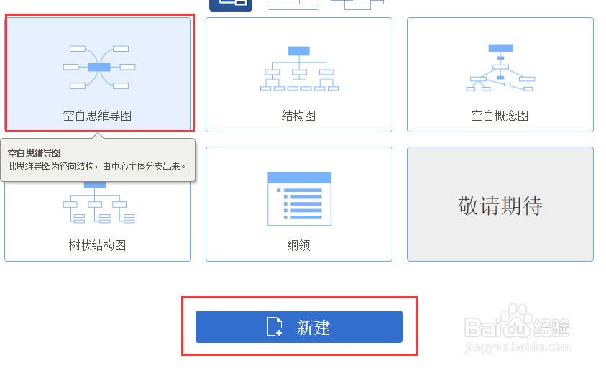Click the hierarchy structure chart icon
The width and height of the screenshot is (606, 368).
[x=299, y=68]
